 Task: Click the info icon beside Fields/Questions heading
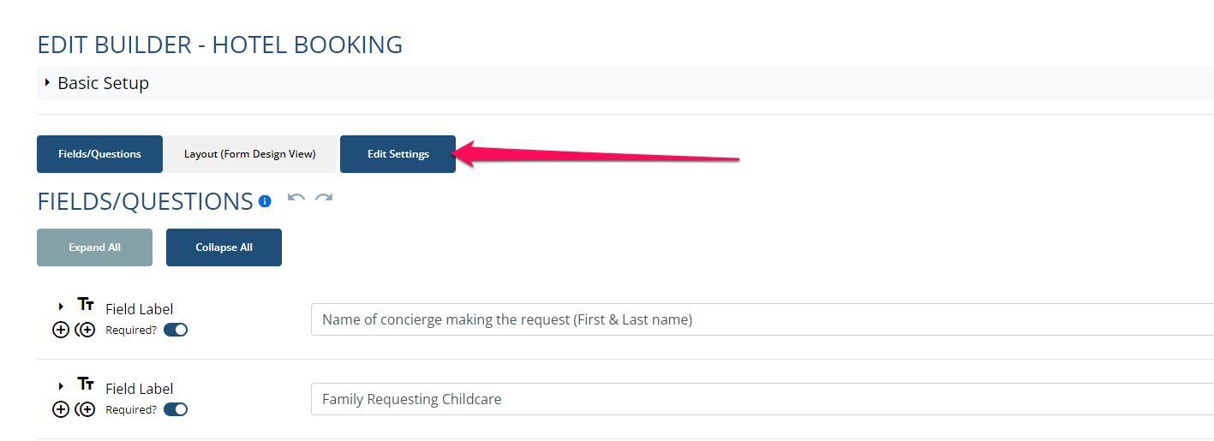[265, 201]
